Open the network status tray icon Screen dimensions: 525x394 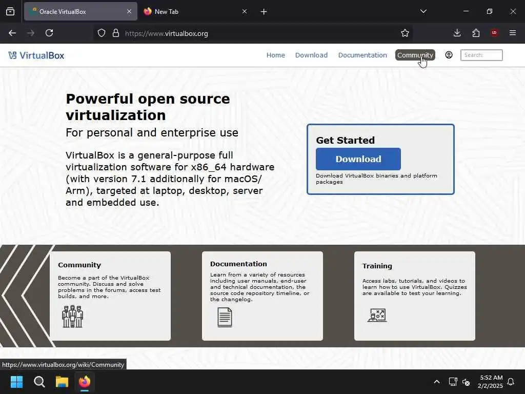(x=453, y=382)
